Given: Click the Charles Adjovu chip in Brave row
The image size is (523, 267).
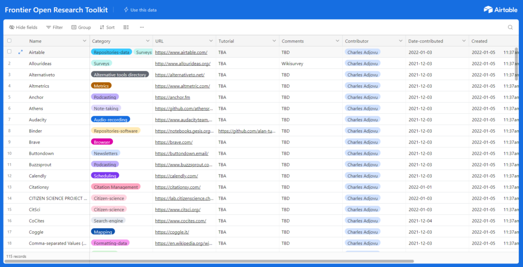Looking at the screenshot, I should 363,142.
